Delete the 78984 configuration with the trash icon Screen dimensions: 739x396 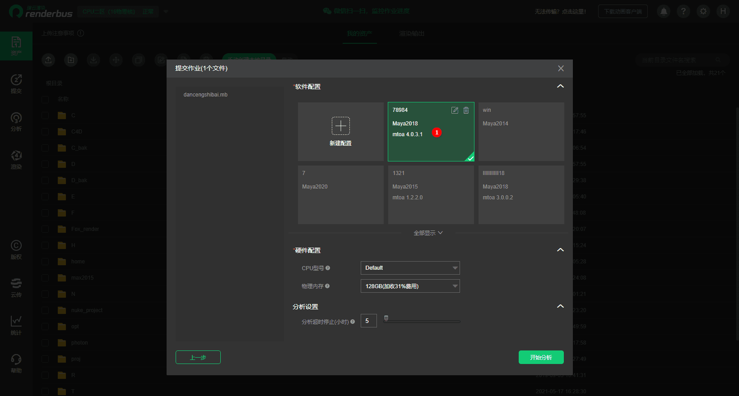466,111
